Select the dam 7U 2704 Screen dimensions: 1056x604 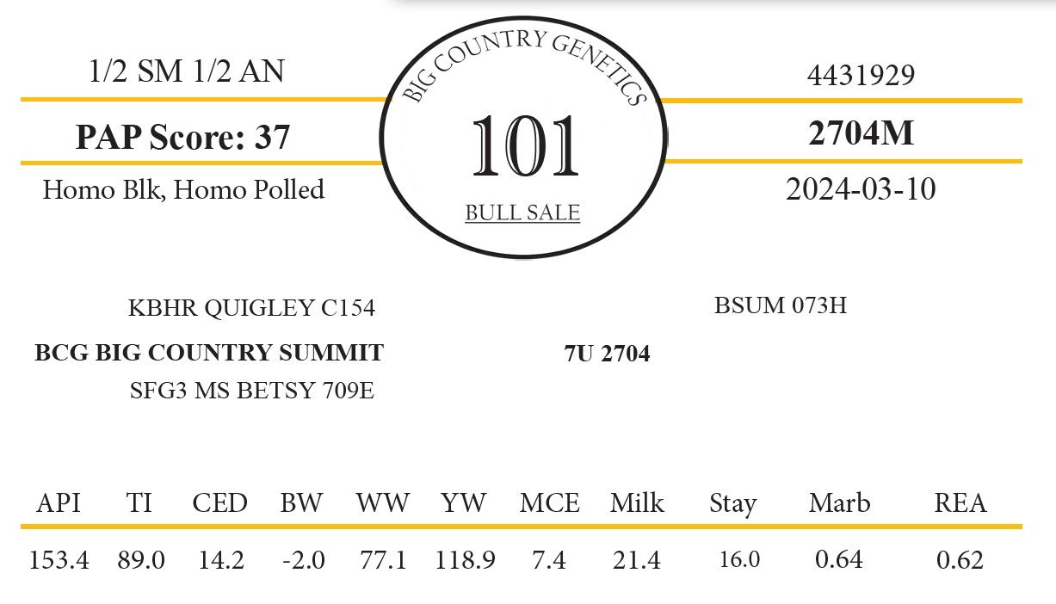(x=607, y=354)
